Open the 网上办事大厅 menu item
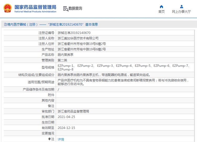Viewport: 197px width, 142px height. coord(181,11)
